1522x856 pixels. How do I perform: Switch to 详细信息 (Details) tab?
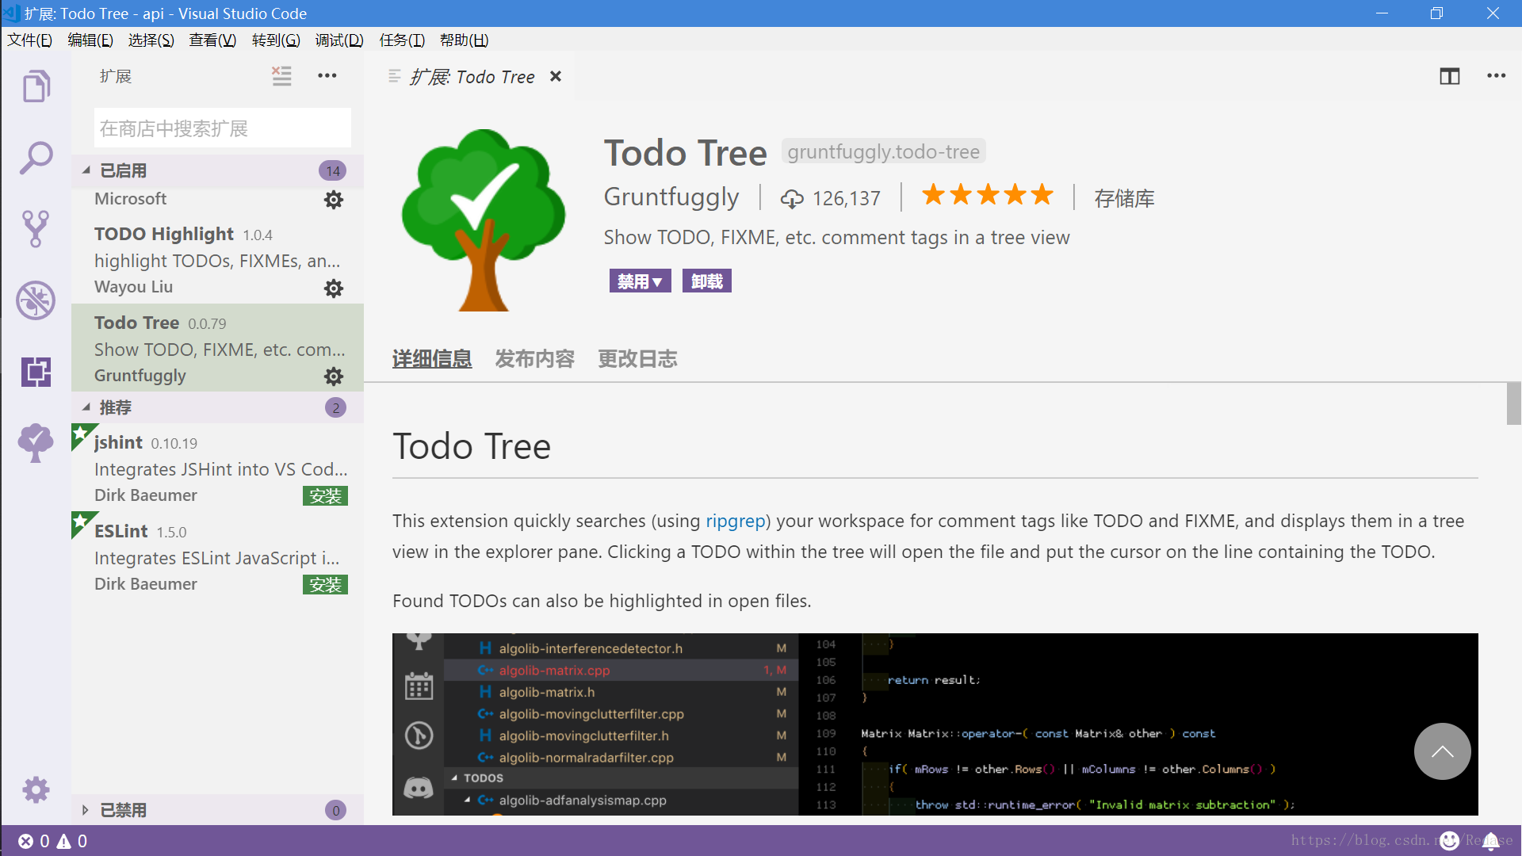432,359
